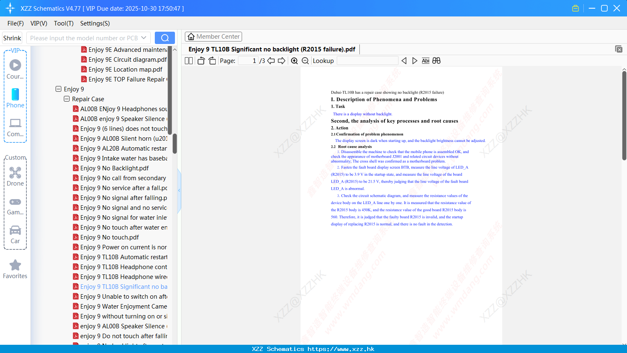Open Enjoy 9 No touch.pdf
Screen dimensions: 627x353
[106, 237]
